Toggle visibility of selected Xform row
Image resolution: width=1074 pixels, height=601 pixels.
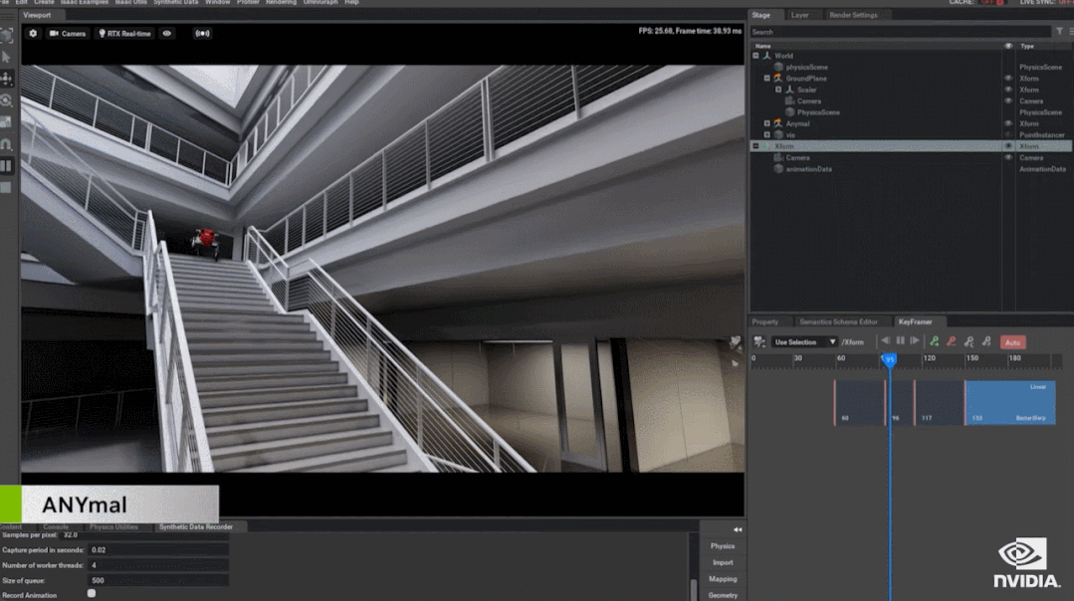1008,146
